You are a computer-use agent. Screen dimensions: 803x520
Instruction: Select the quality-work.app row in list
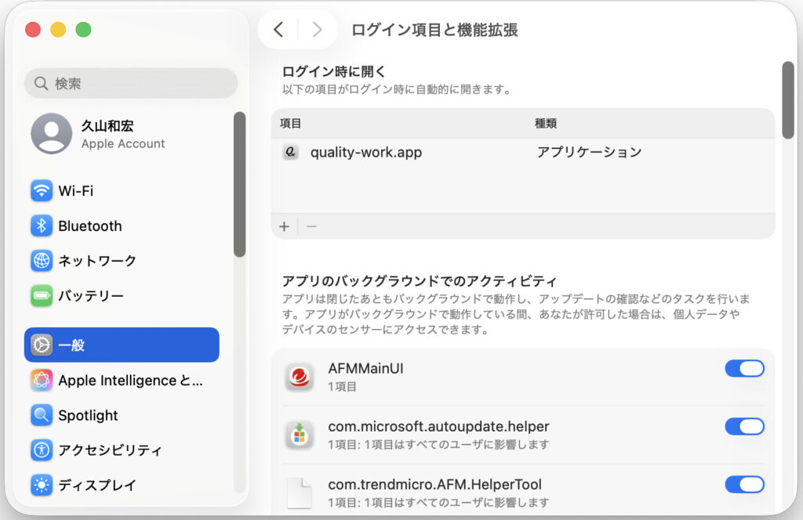[x=471, y=153]
